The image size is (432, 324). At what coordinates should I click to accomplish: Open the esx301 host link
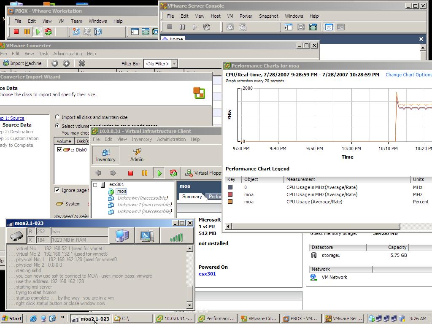pos(207,274)
